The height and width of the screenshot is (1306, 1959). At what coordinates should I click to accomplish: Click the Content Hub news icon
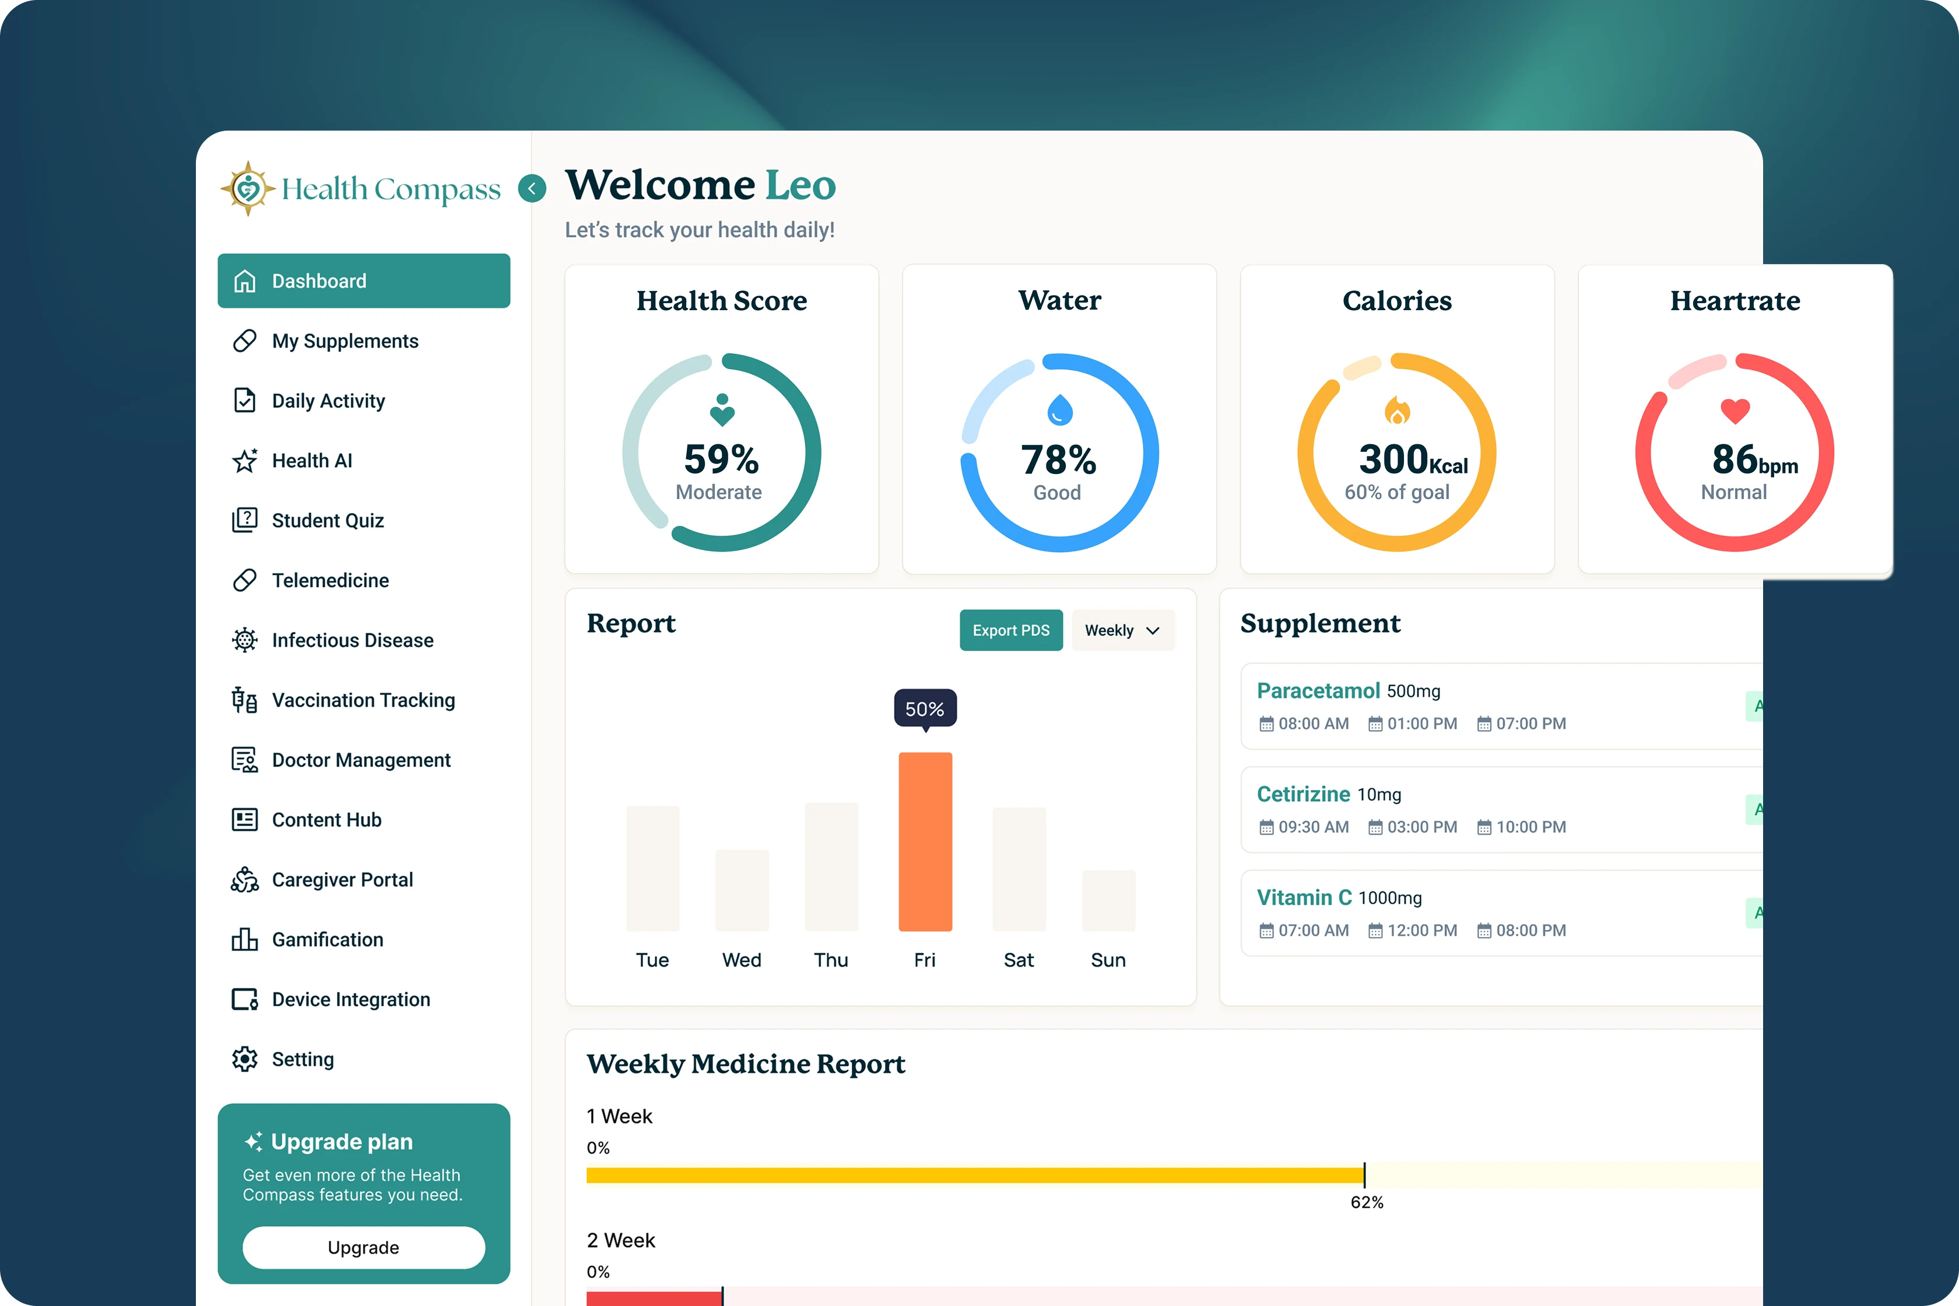(x=245, y=820)
